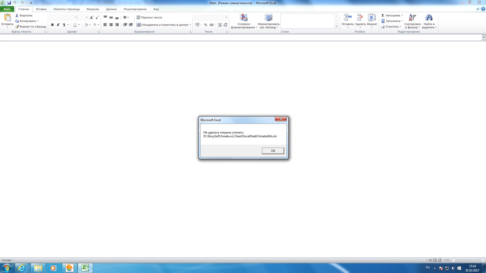Toggle underline Ч formatting
This screenshot has width=486, height=273.
pos(64,25)
